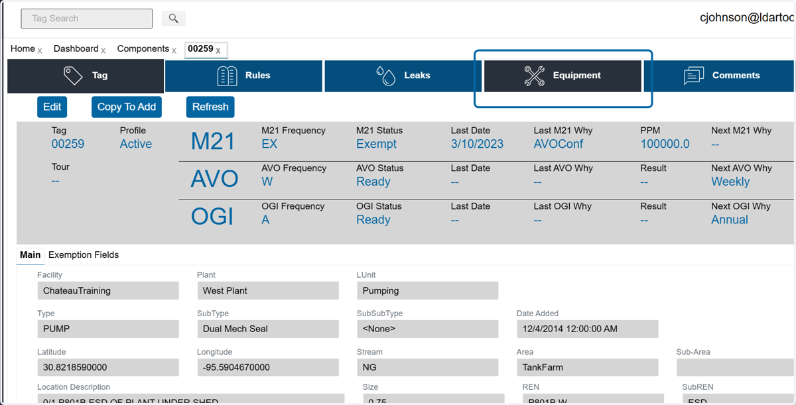Image resolution: width=796 pixels, height=405 pixels.
Task: Click the Latitude field 30.8218590000
Action: coord(108,367)
